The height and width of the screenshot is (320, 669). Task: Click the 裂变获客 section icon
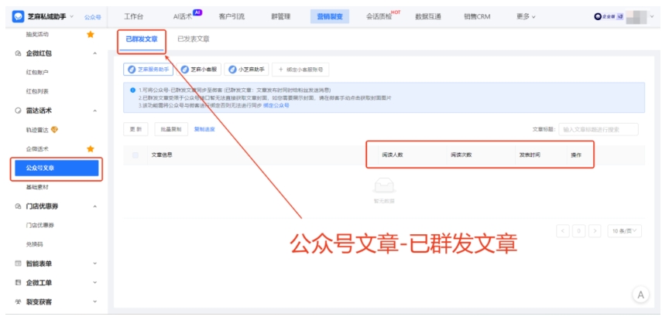tap(18, 301)
